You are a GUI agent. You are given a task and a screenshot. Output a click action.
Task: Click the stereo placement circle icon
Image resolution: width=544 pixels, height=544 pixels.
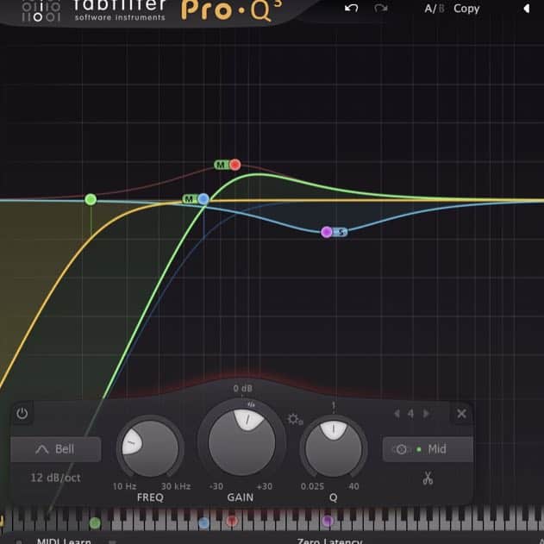[x=401, y=450]
